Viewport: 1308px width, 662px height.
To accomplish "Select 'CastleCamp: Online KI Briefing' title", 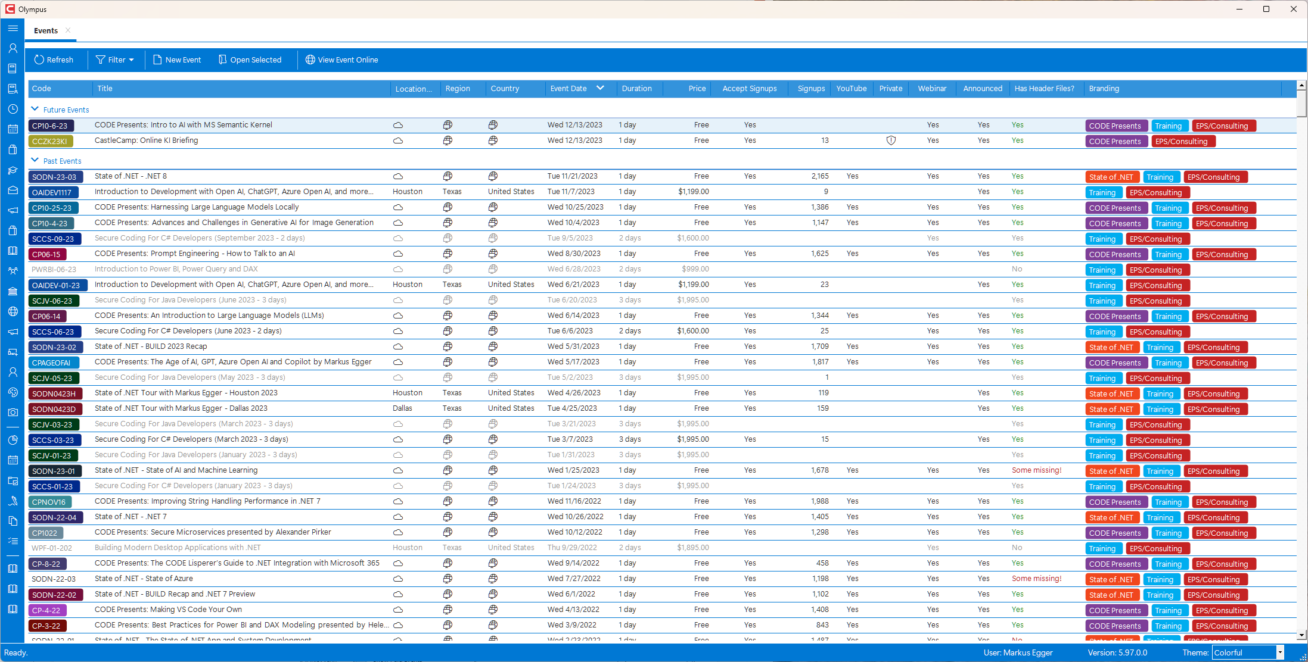I will click(146, 140).
